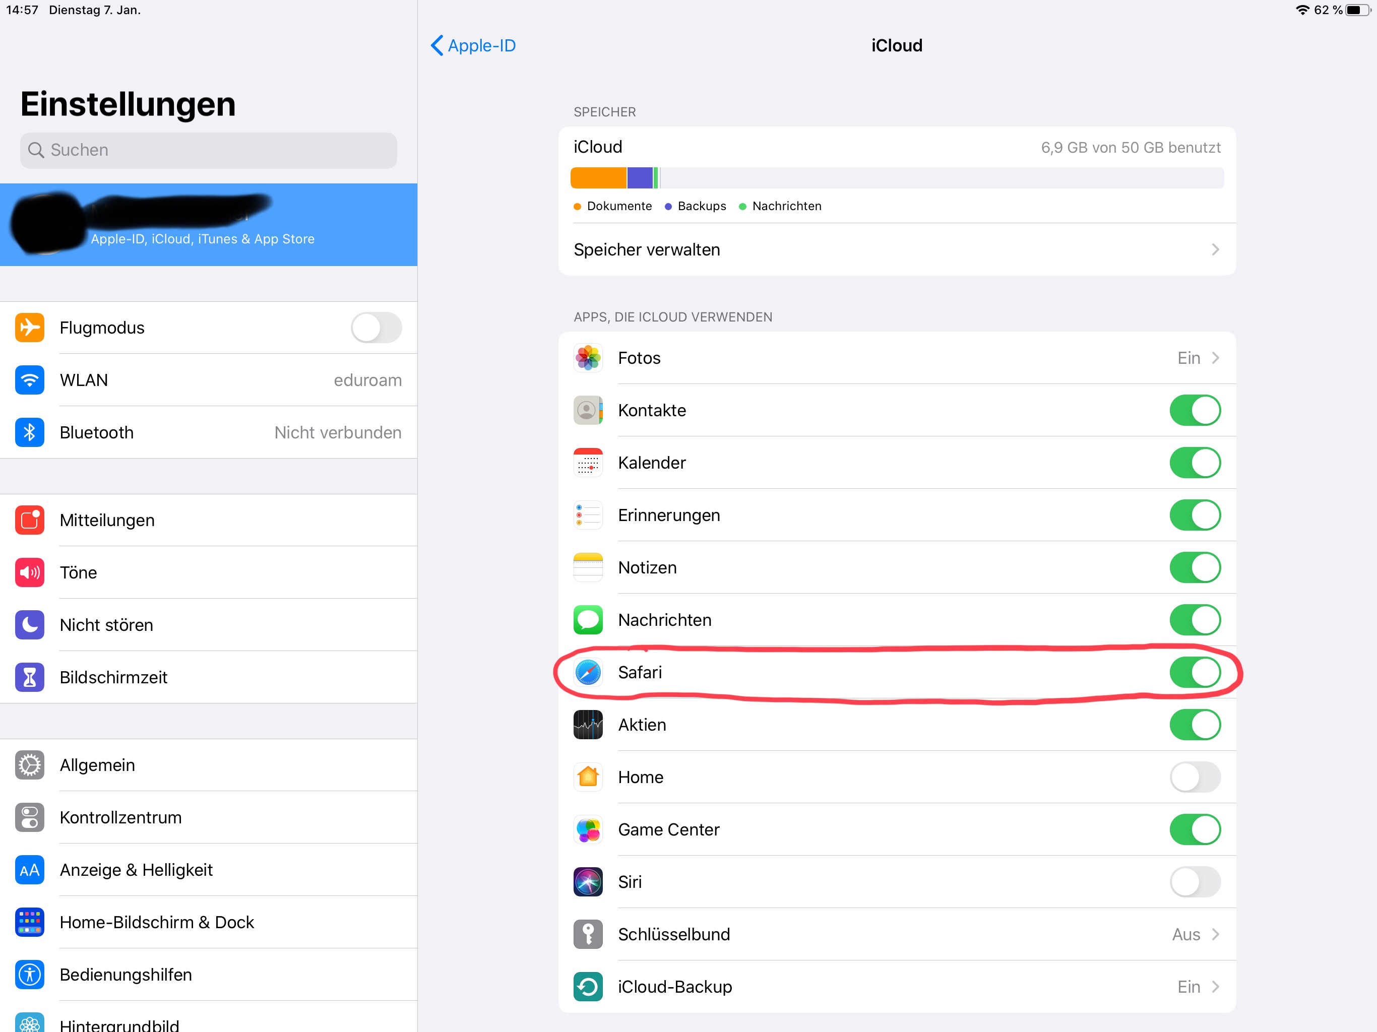Open Speicher verwalten chevron row
This screenshot has width=1377, height=1032.
point(897,249)
